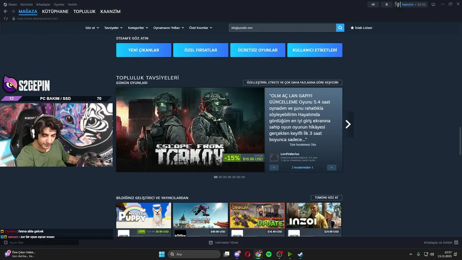Show previous review with the left arrow
Image resolution: width=462 pixels, height=260 pixels.
coord(274,168)
